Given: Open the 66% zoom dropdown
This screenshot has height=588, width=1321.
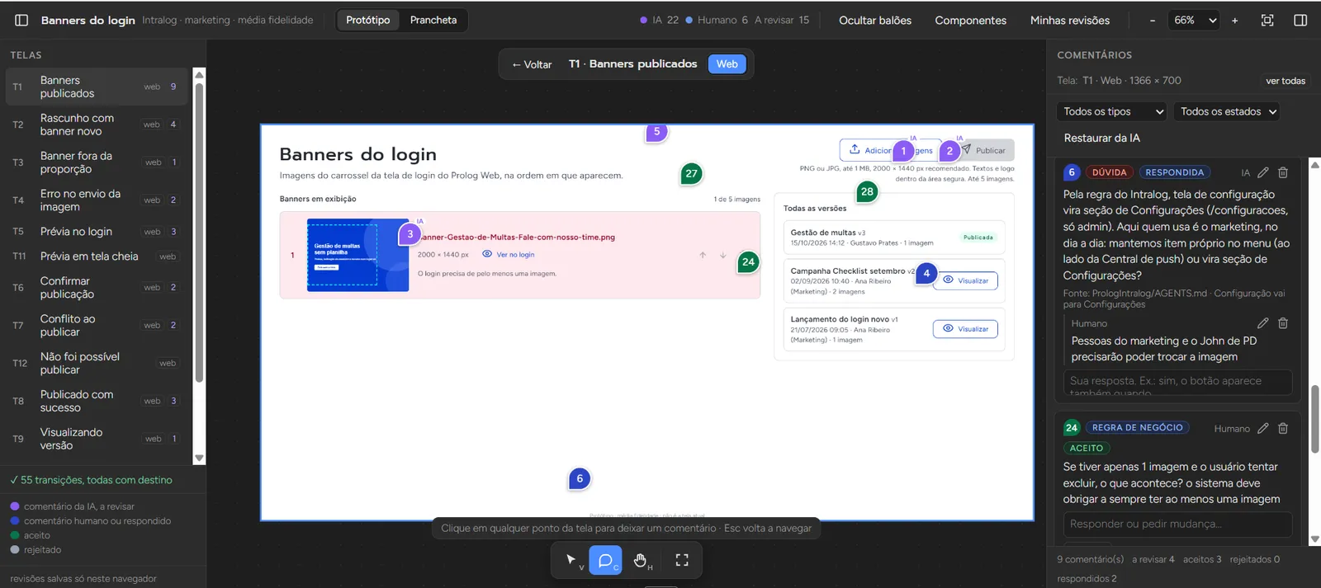Looking at the screenshot, I should pos(1196,21).
